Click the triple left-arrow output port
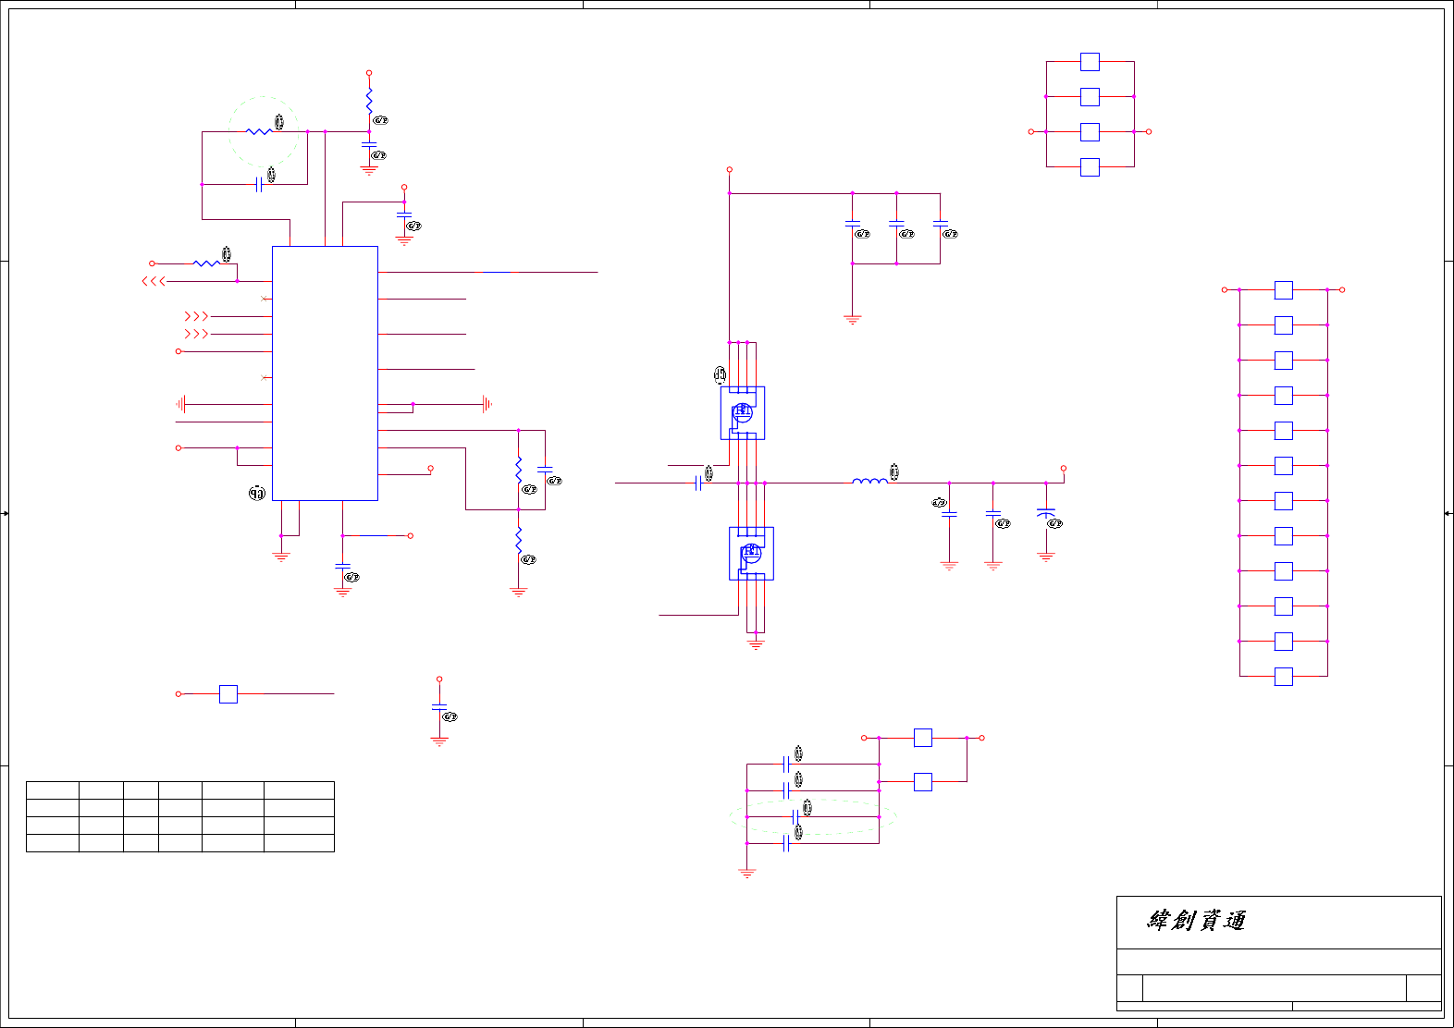The image size is (1454, 1028). [154, 281]
